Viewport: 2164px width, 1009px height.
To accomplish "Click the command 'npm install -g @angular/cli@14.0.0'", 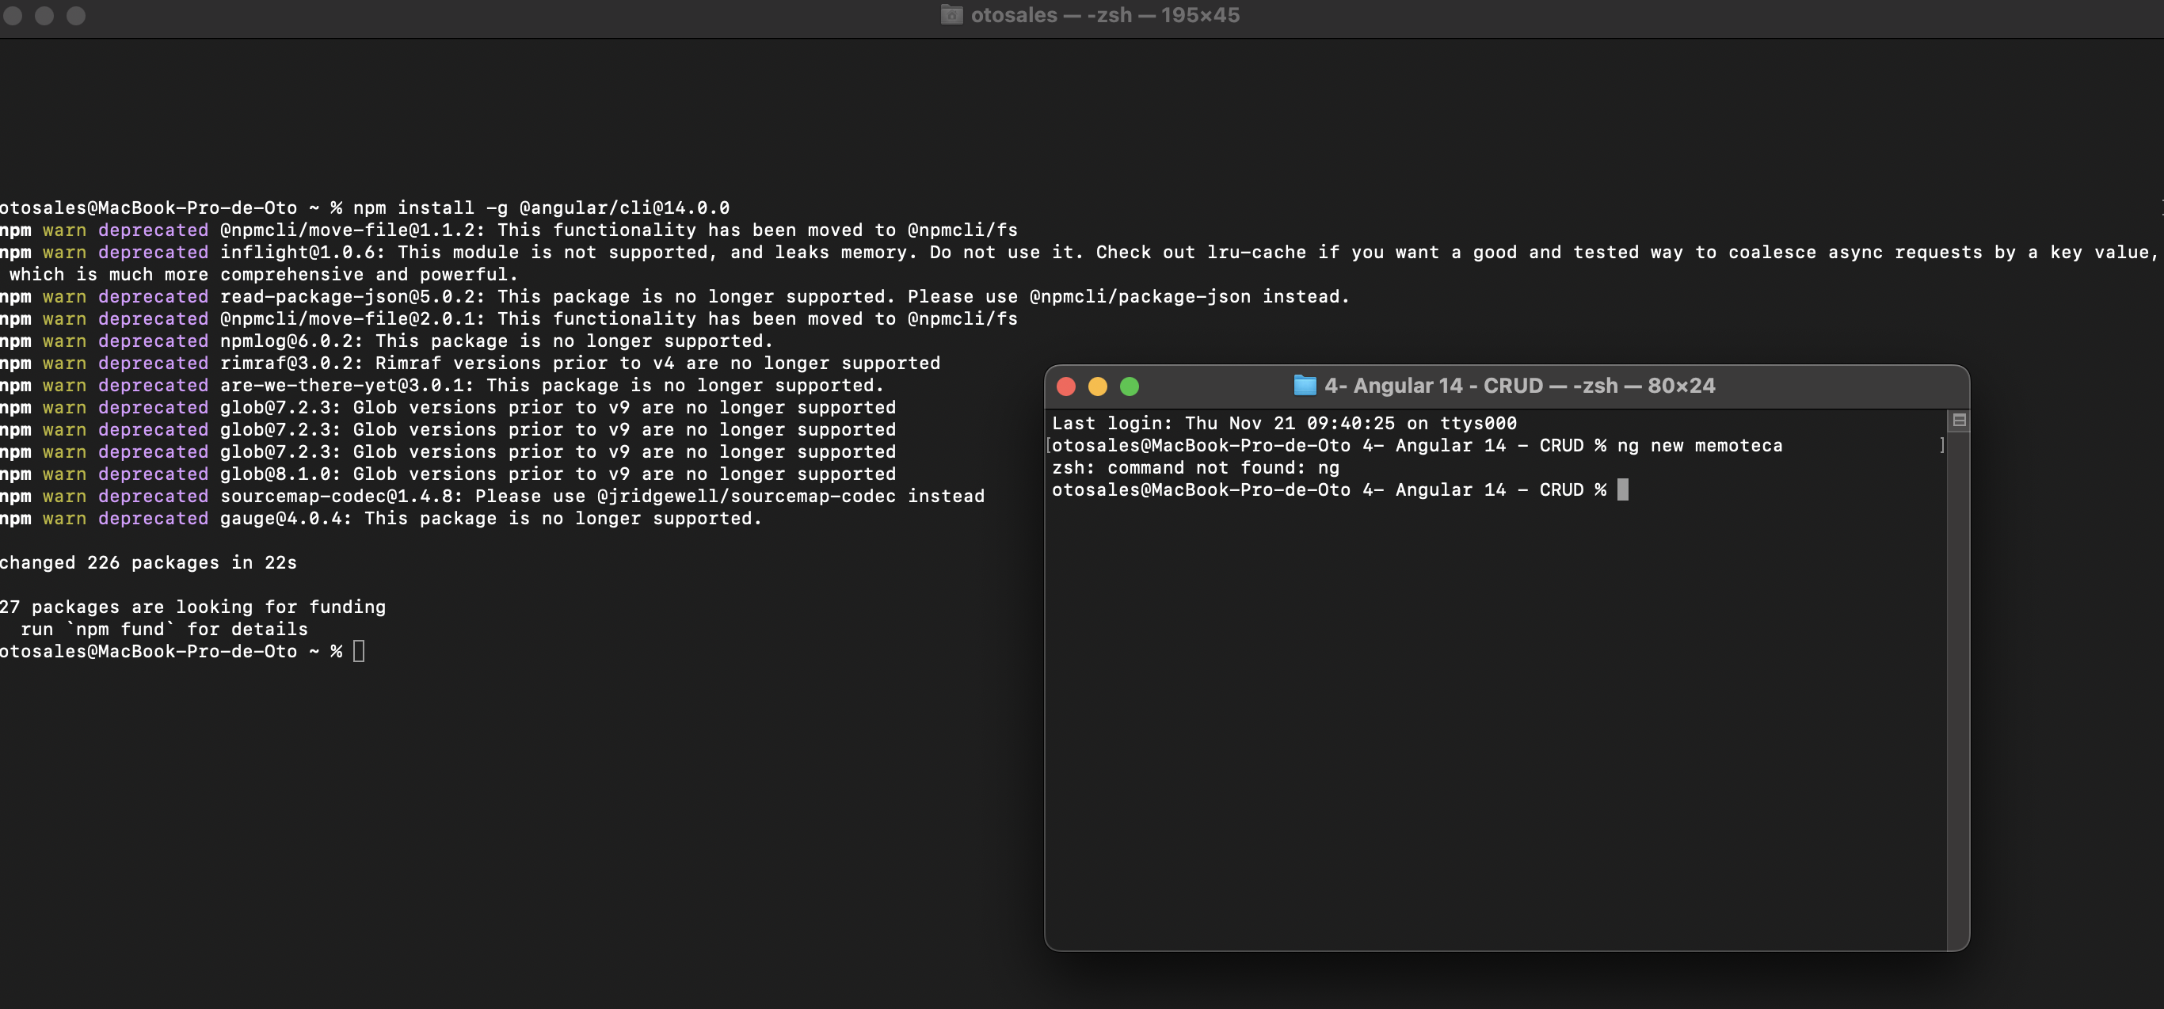I will pyautogui.click(x=541, y=208).
